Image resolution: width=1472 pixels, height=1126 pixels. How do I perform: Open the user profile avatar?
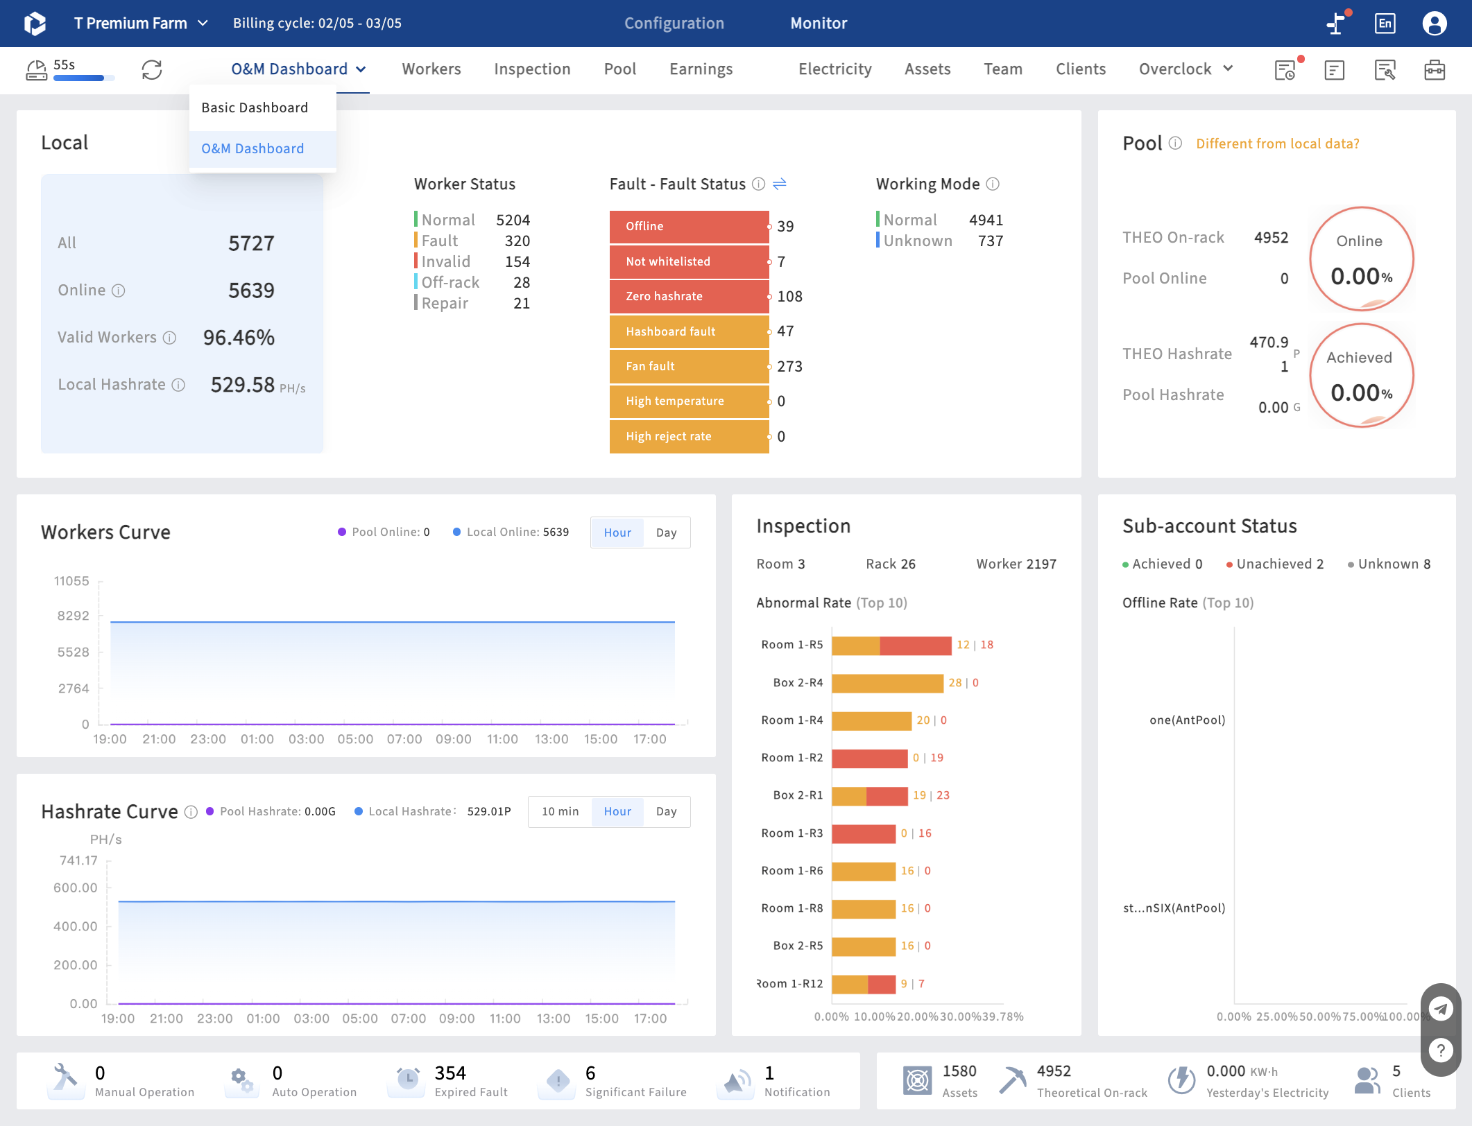click(1435, 24)
